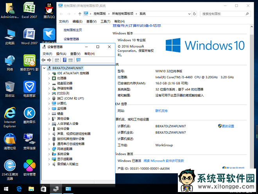
Task: Collapse the BBXA7DLZW4FLNW7 root node
Action: pos(44,68)
